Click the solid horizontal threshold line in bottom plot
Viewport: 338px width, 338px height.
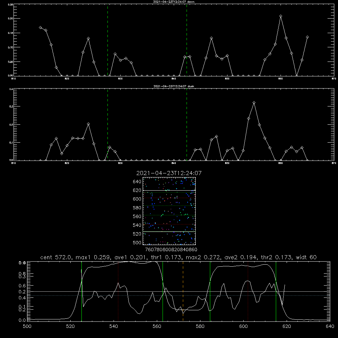178,291
